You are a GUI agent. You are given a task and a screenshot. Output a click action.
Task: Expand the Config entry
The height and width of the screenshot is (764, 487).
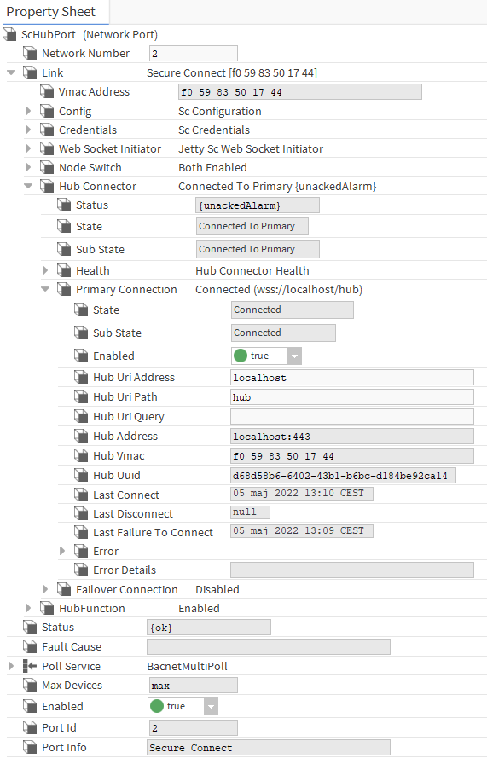pyautogui.click(x=28, y=111)
